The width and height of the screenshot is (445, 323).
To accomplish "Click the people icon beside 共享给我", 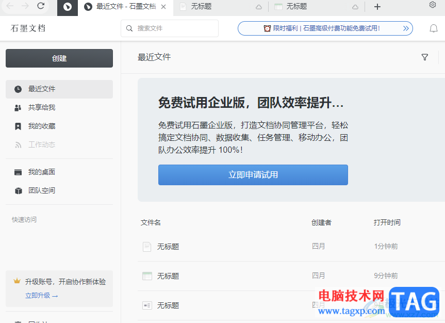I will (x=18, y=108).
